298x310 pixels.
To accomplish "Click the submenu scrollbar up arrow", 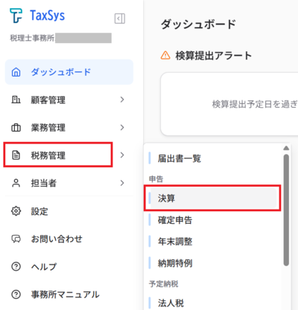I will (x=286, y=148).
